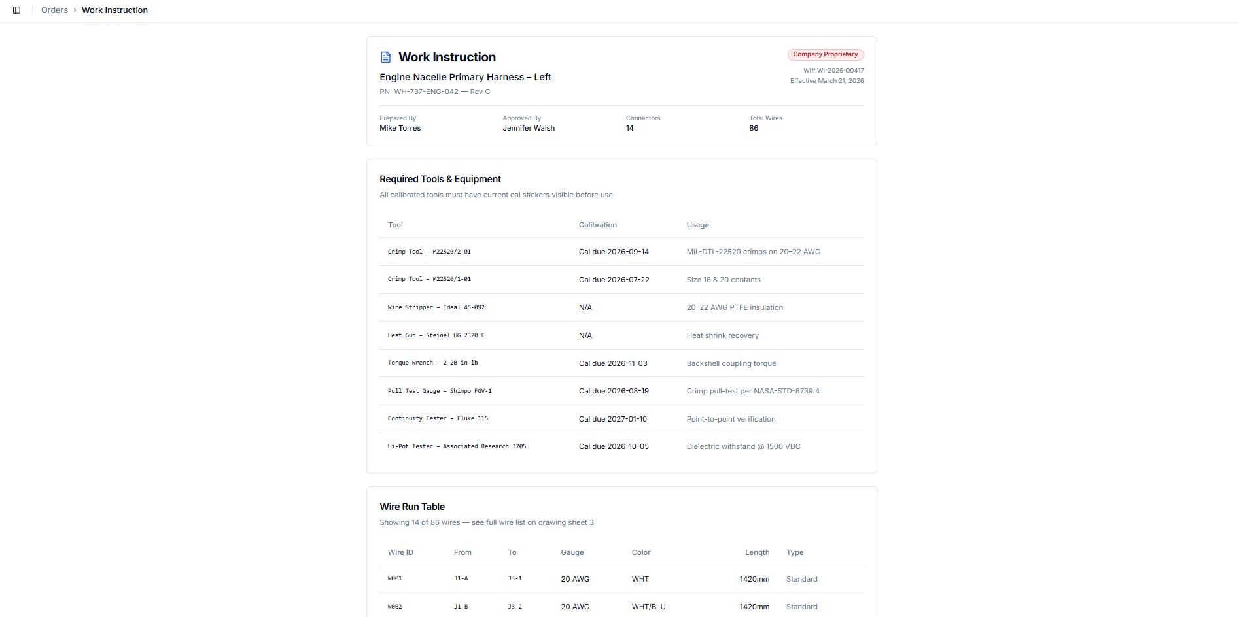This screenshot has height=617, width=1239.
Task: Click the Usage column header
Action: click(697, 225)
